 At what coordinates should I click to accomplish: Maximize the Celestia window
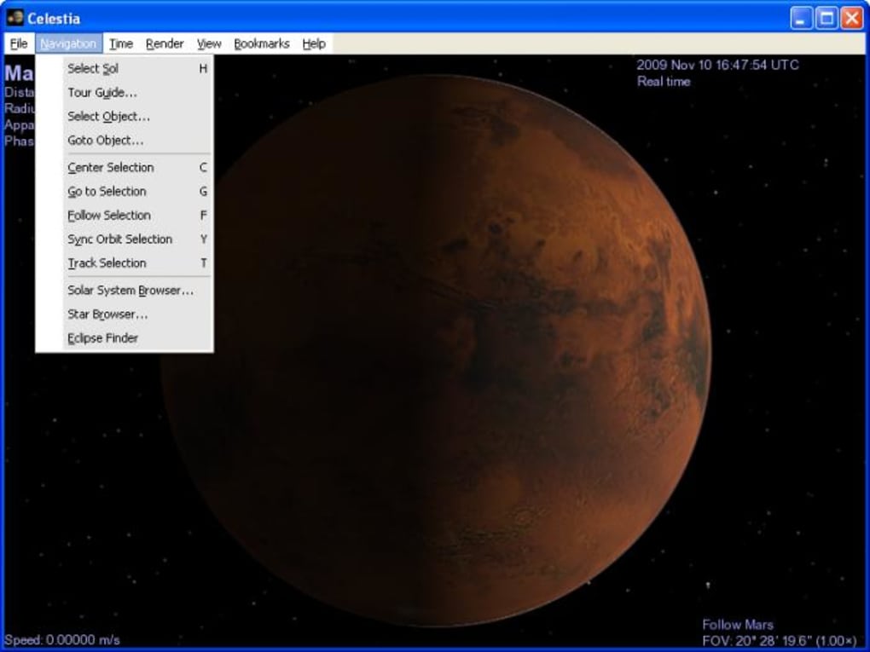click(x=826, y=18)
